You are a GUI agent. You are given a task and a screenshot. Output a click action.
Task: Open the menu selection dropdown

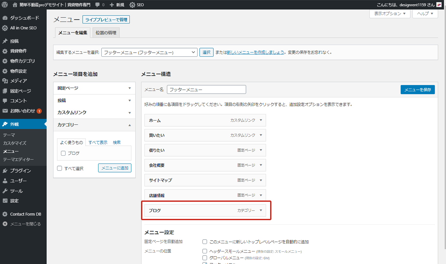point(149,52)
